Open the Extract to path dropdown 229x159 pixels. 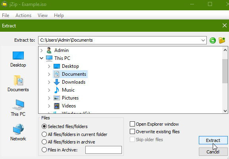coord(203,40)
